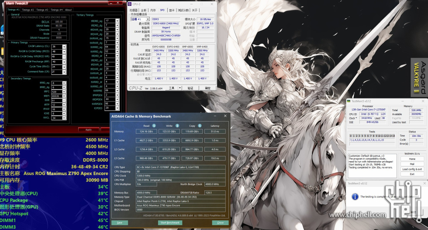Click the blue info icon in TestMem5 dialog
Viewport: 428px width, 230px height.
click(355, 196)
